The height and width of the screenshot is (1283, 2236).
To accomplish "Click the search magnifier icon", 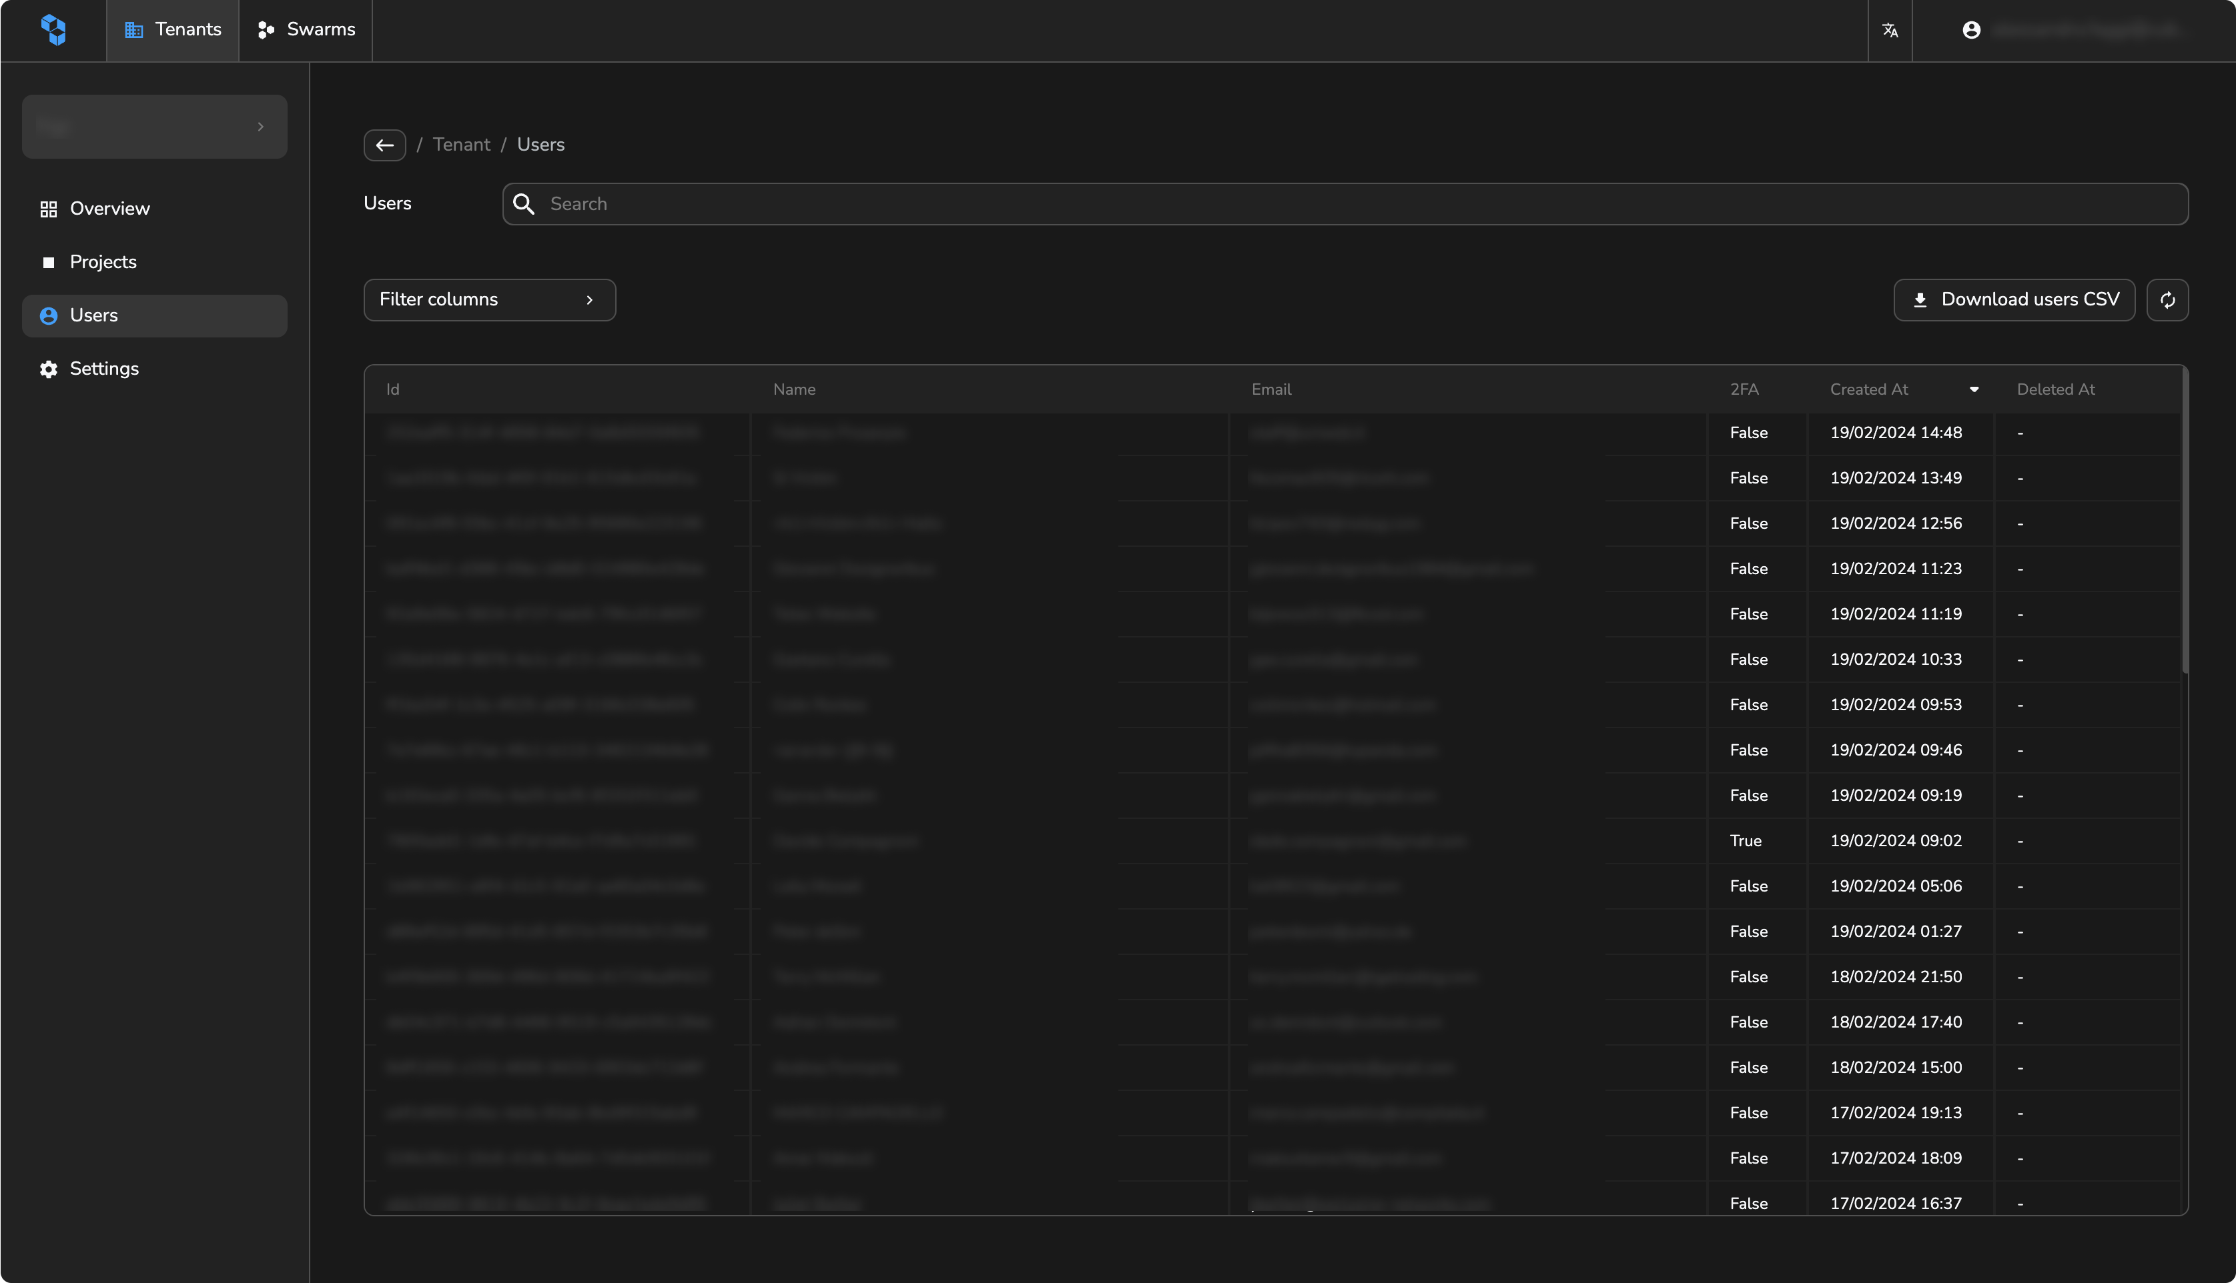I will pos(524,203).
